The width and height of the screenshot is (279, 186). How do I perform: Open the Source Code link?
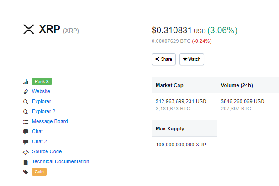(47, 151)
